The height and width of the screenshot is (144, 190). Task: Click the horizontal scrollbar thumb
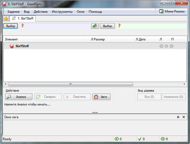click(x=71, y=84)
